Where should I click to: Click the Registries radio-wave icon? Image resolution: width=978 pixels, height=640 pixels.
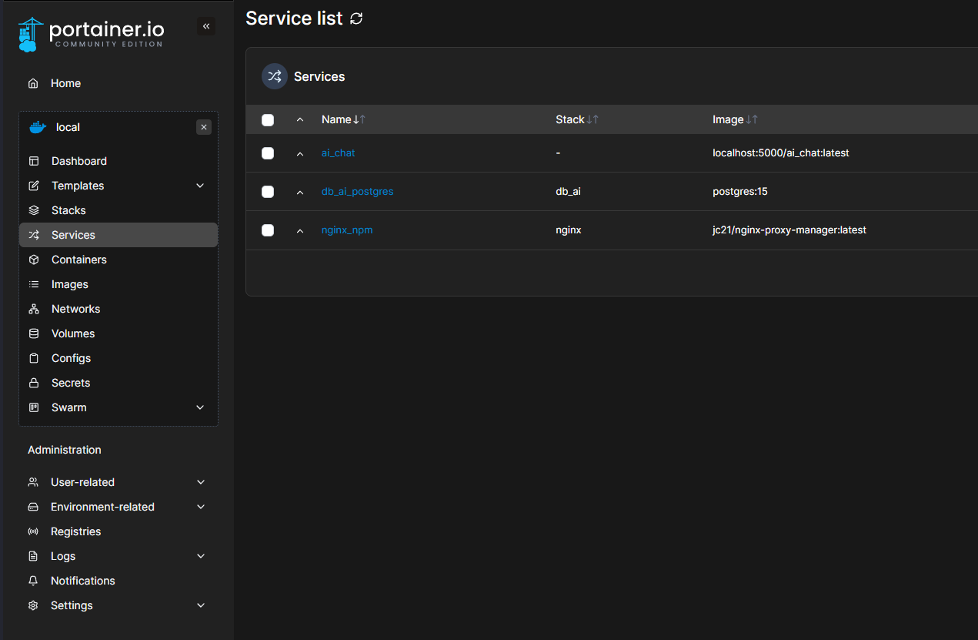click(33, 531)
